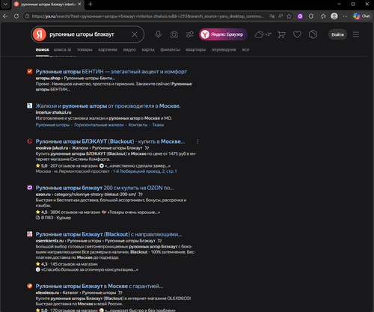
Task: Open the browser favorites list icon
Action: click(323, 16)
